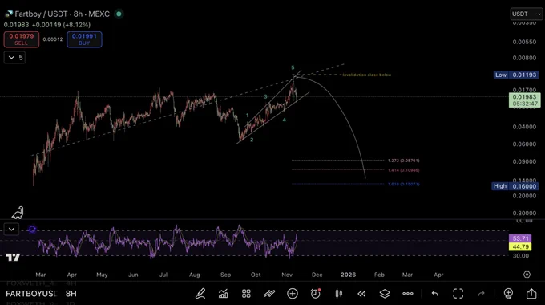Click the green market status dot
The image size is (545, 305).
pos(119,14)
